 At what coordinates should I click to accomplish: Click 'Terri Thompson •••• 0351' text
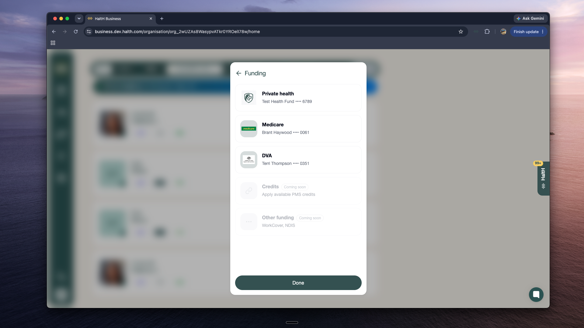tap(286, 163)
